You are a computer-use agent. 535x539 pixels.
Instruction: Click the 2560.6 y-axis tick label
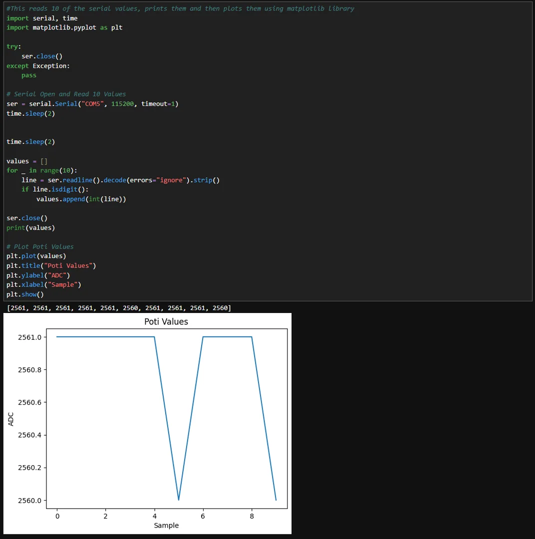coord(29,403)
